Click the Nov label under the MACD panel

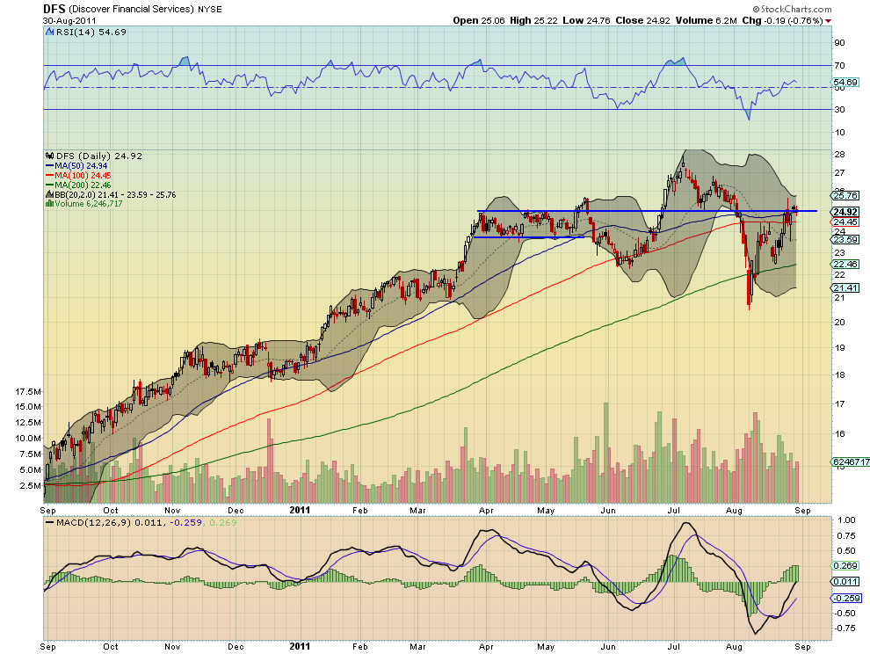click(x=172, y=647)
